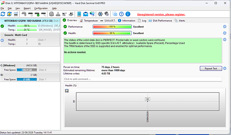
Task: Select the Health (%) graph tab
Action: (71, 86)
